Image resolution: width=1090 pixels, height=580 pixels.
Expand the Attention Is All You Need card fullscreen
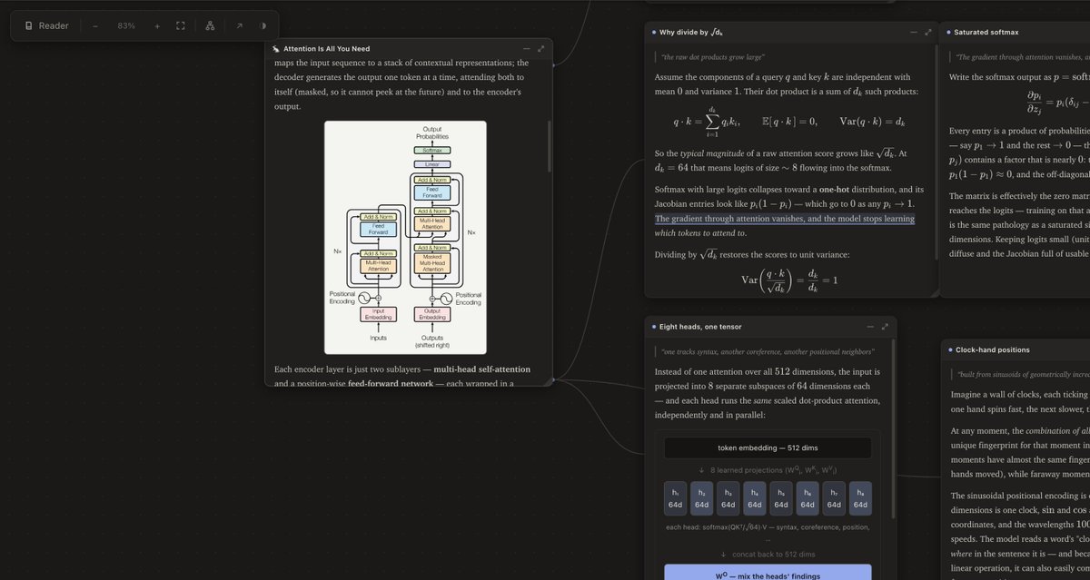coord(541,49)
